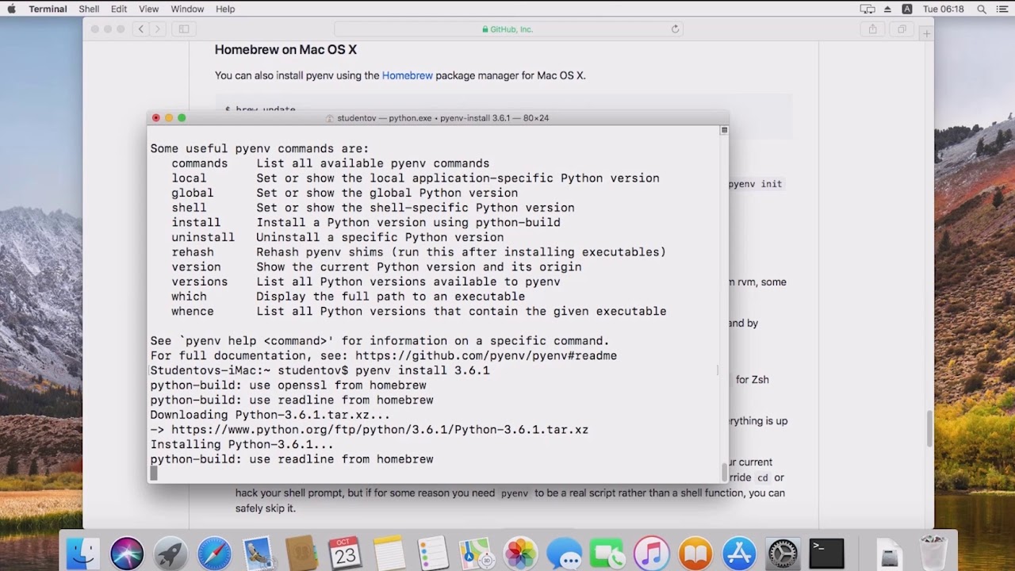
Task: Click the Terminal window scrollbar thumb
Action: (723, 471)
